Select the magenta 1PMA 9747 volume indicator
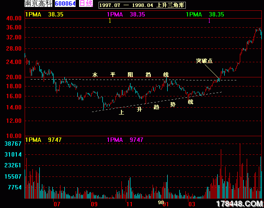 pyautogui.click(x=125, y=140)
